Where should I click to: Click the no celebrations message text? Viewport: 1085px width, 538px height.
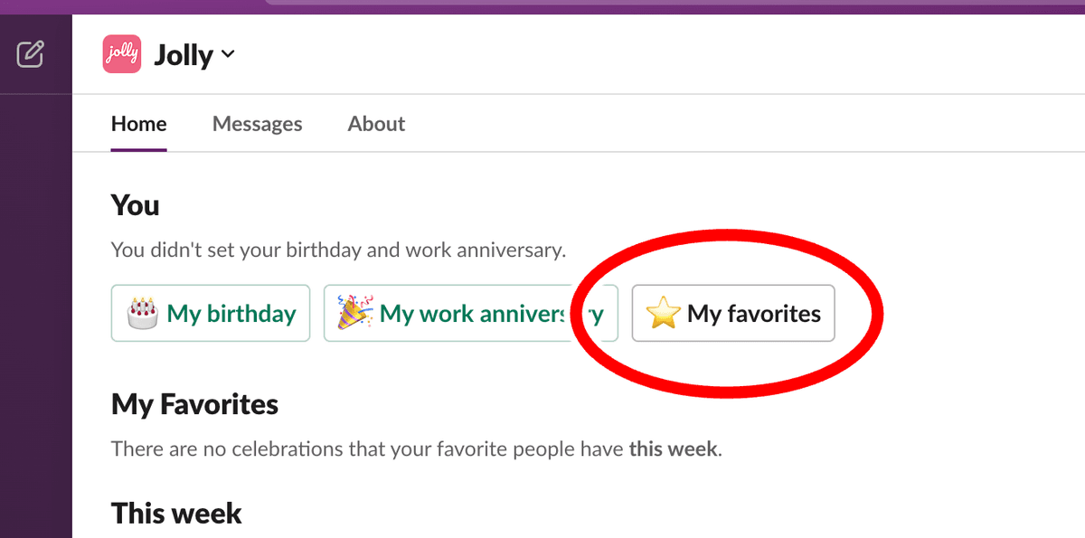(417, 448)
